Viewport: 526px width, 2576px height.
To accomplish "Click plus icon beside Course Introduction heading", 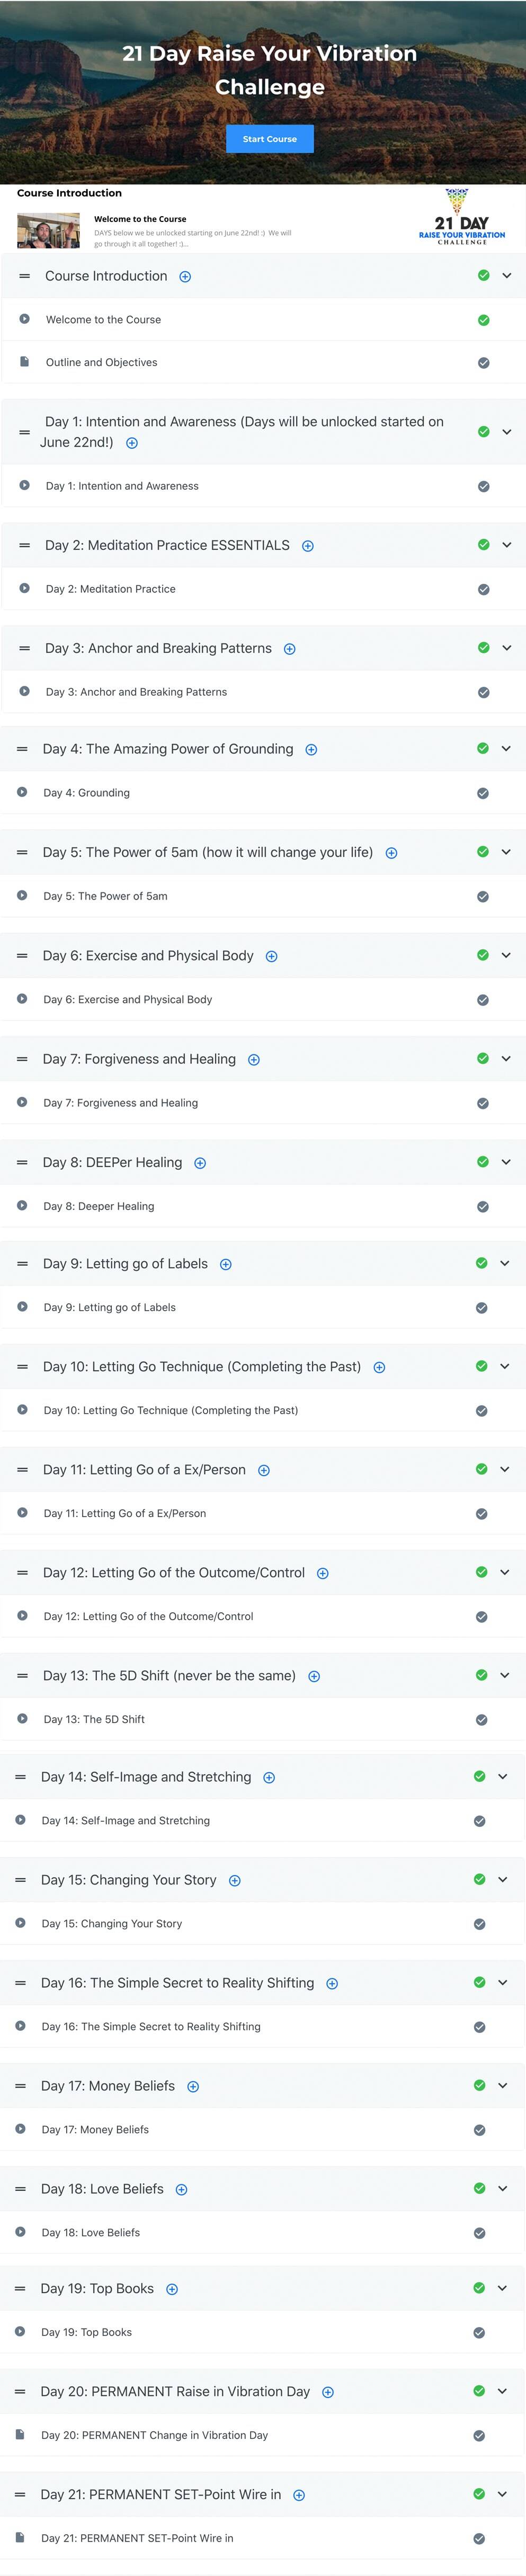I will [185, 277].
